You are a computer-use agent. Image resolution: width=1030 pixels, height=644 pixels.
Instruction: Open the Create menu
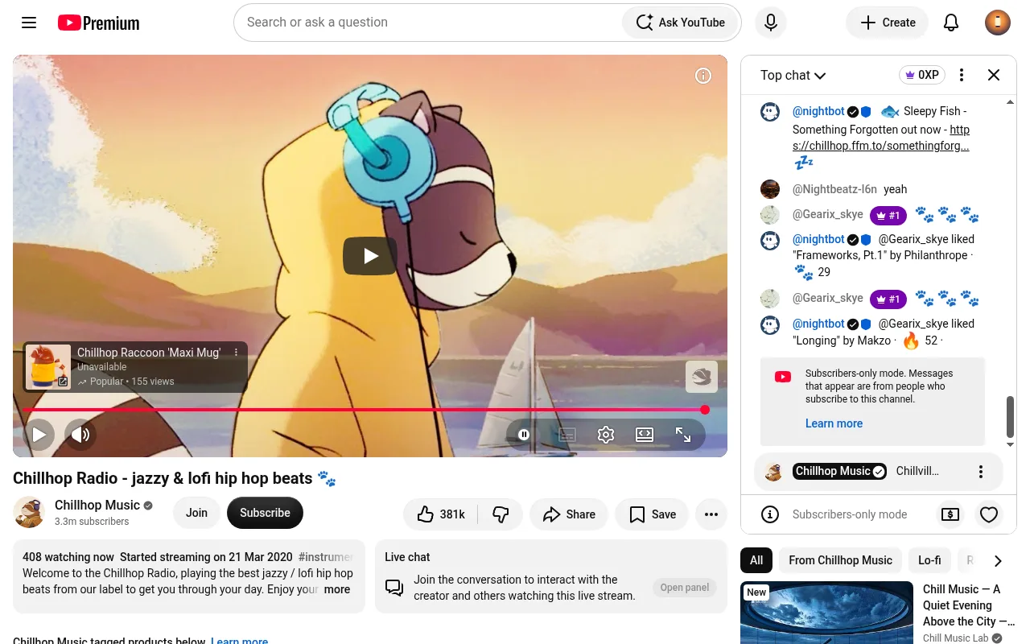point(888,23)
